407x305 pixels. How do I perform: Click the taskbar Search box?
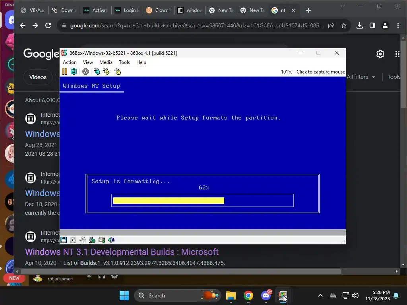click(x=178, y=295)
